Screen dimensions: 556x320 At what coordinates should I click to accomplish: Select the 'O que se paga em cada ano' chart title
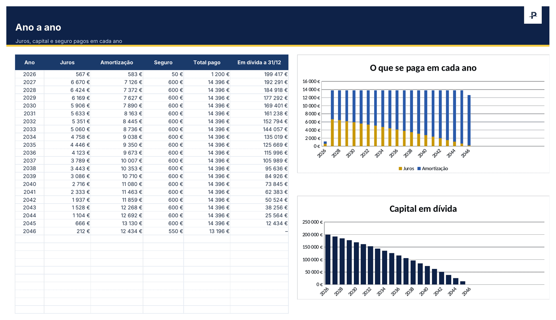pyautogui.click(x=423, y=68)
